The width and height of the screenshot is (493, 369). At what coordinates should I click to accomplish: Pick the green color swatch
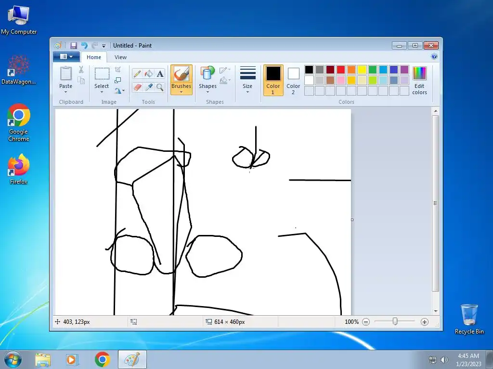coord(373,70)
